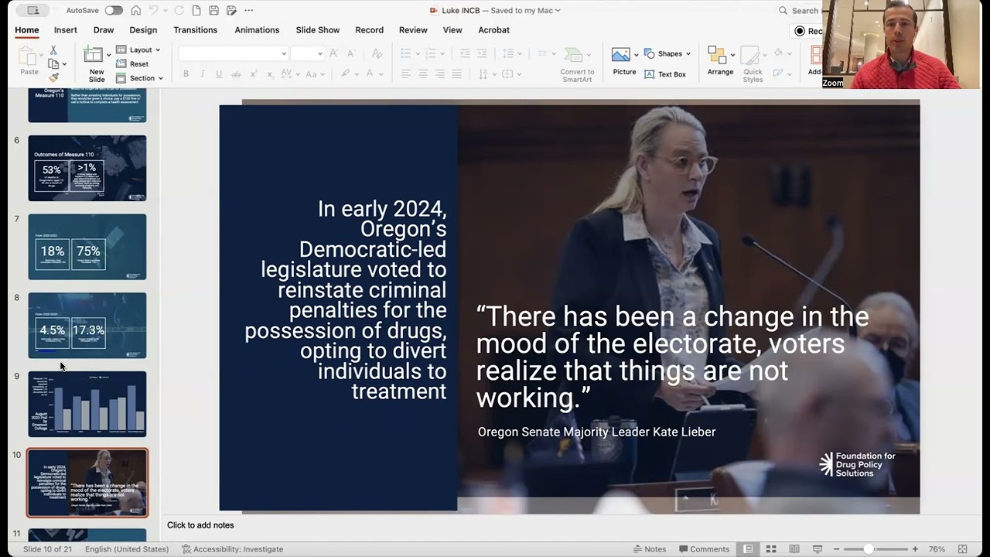Open the Insert tab
Image resolution: width=990 pixels, height=557 pixels.
pos(66,30)
